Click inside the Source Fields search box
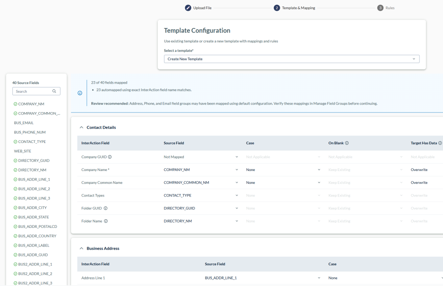 click(x=36, y=91)
